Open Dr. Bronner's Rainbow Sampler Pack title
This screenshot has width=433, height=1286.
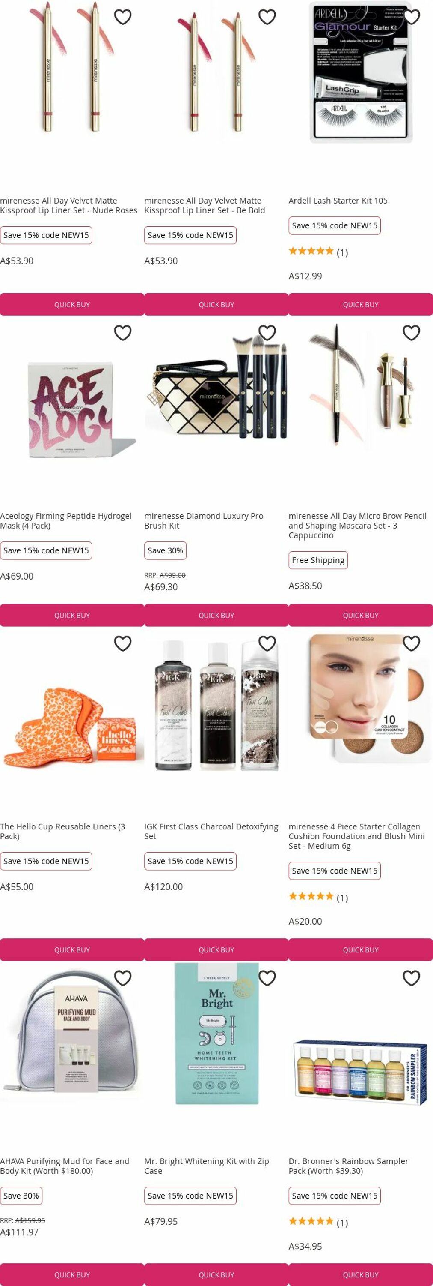tap(348, 1166)
